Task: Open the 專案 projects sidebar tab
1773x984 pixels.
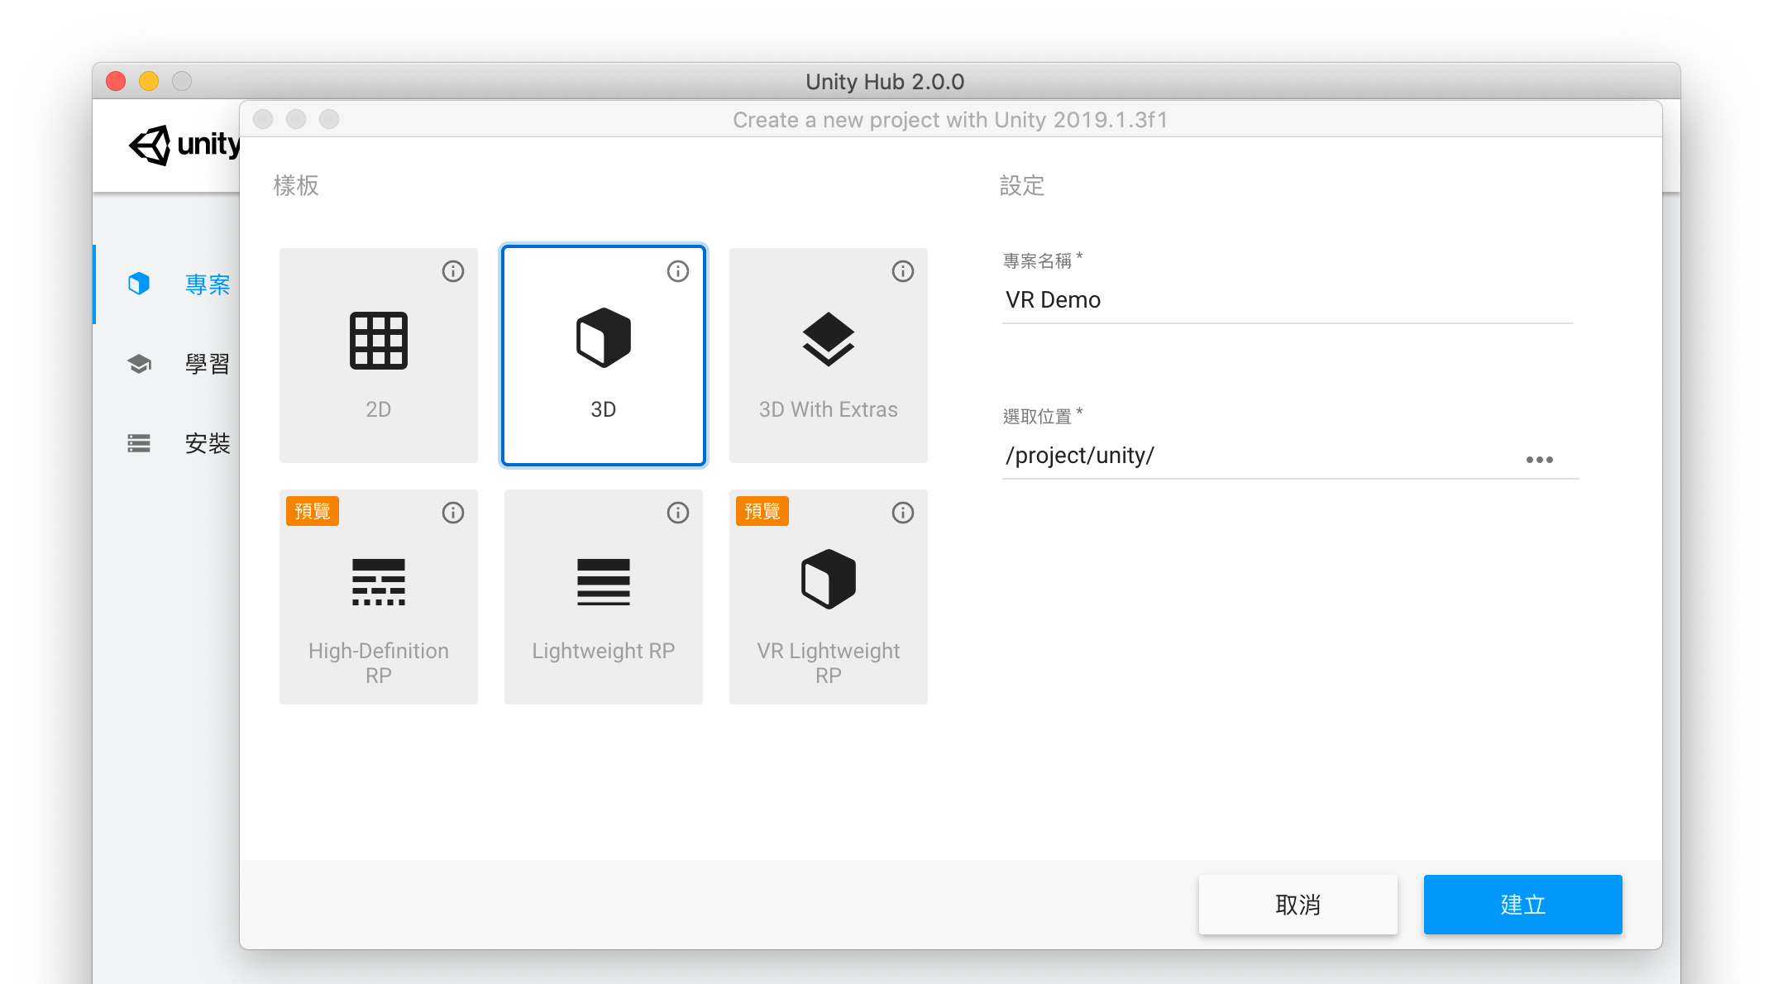Action: click(168, 284)
